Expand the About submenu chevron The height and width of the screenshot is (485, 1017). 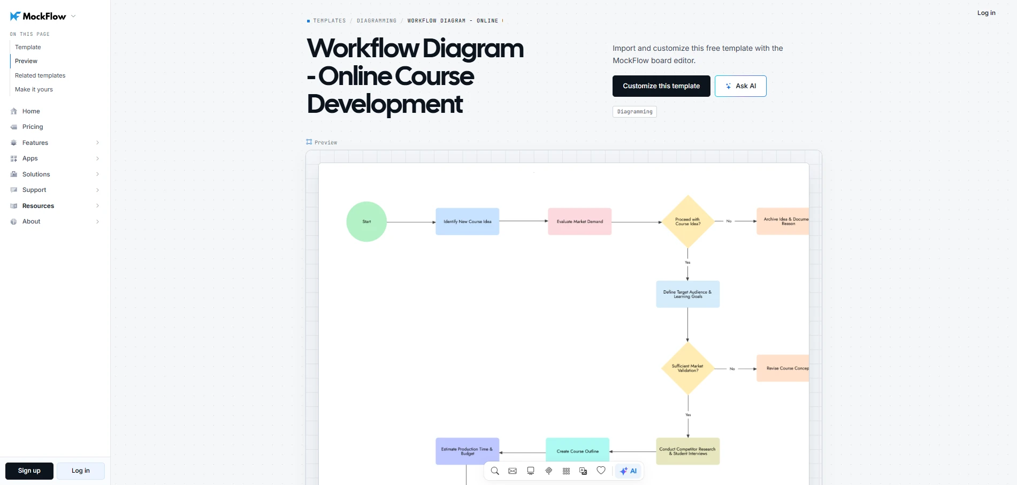(97, 221)
